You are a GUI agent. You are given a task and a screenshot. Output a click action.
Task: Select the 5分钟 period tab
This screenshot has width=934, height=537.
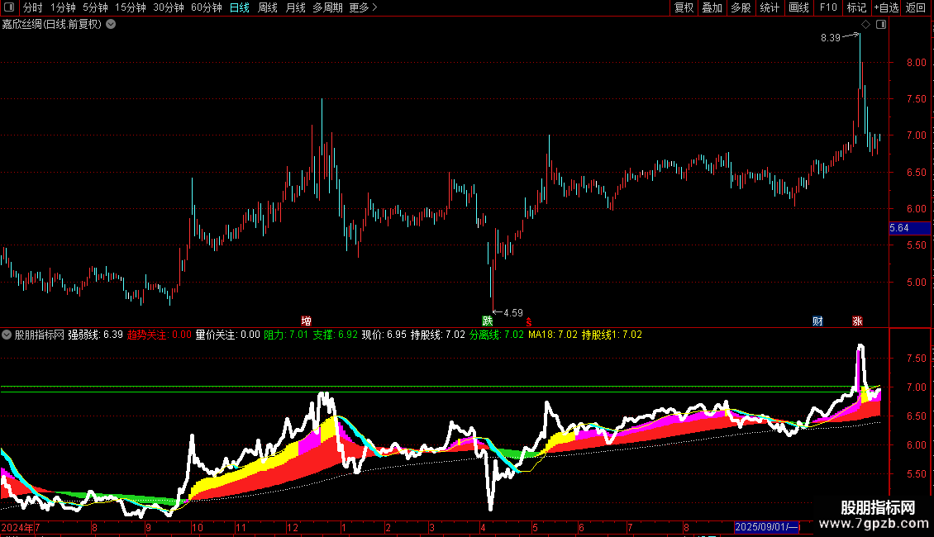[x=95, y=7]
